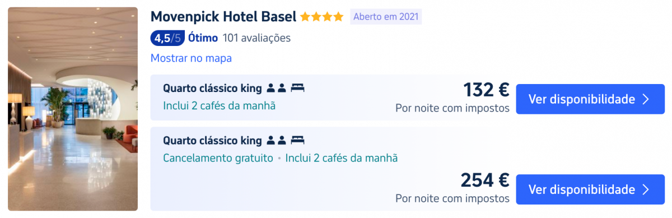Open the Movenpick Hotel Basel lobby photo
This screenshot has height=218, width=672.
pos(73,109)
